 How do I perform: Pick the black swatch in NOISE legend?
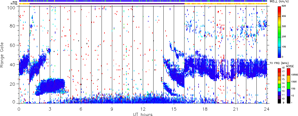(x=288, y=100)
